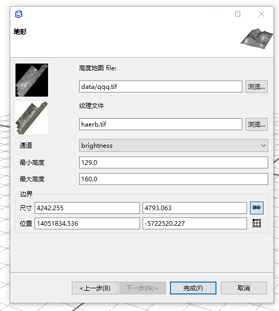Click the size width field 4242.255

87,208
